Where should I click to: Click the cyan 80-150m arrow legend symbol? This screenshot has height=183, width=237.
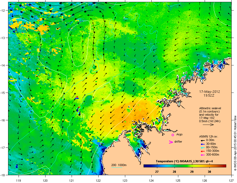pyautogui.click(x=203, y=147)
